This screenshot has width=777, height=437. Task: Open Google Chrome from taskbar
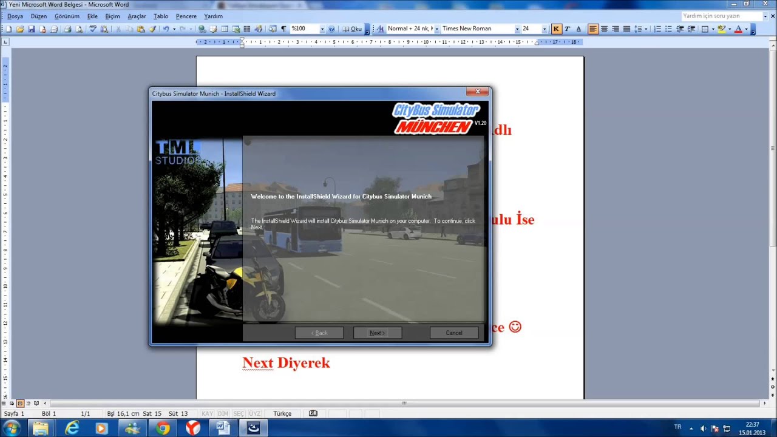click(162, 428)
